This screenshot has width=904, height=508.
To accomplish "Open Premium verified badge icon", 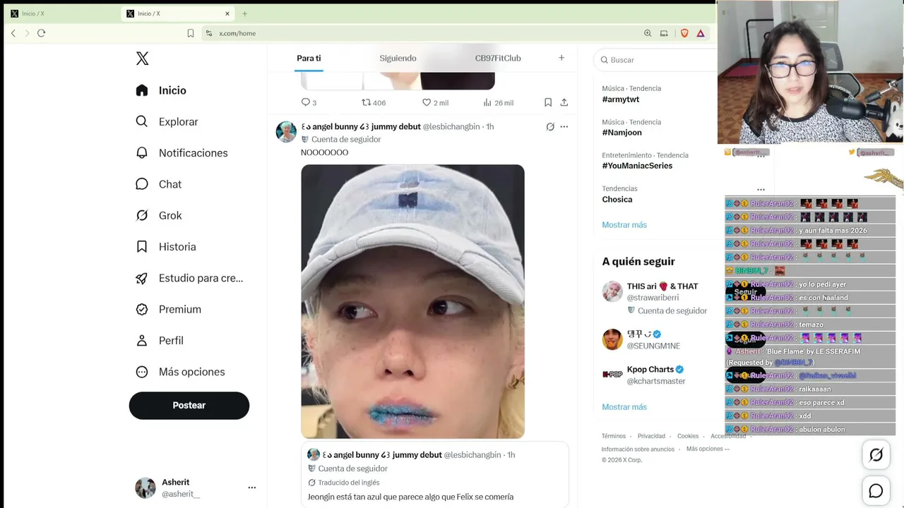I will pos(142,309).
